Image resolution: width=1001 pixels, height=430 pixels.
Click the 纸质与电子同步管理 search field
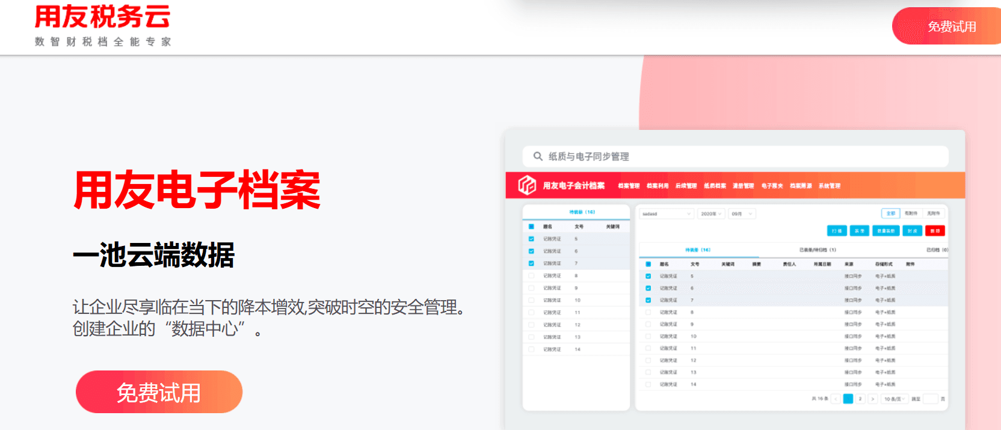735,156
